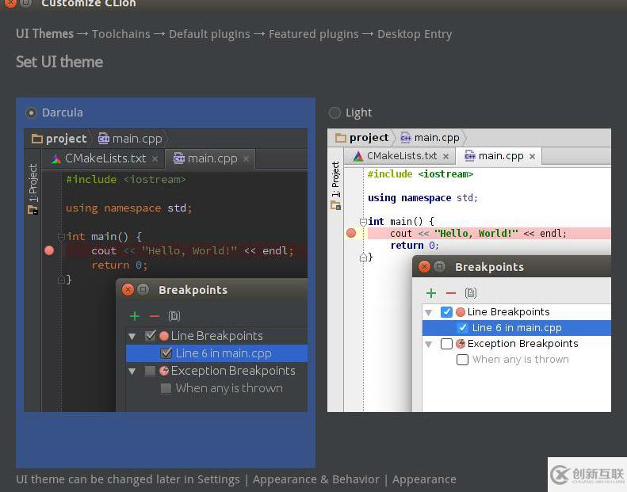Click CMake triangle icon in Light tab
This screenshot has height=492, width=627.
click(x=358, y=156)
